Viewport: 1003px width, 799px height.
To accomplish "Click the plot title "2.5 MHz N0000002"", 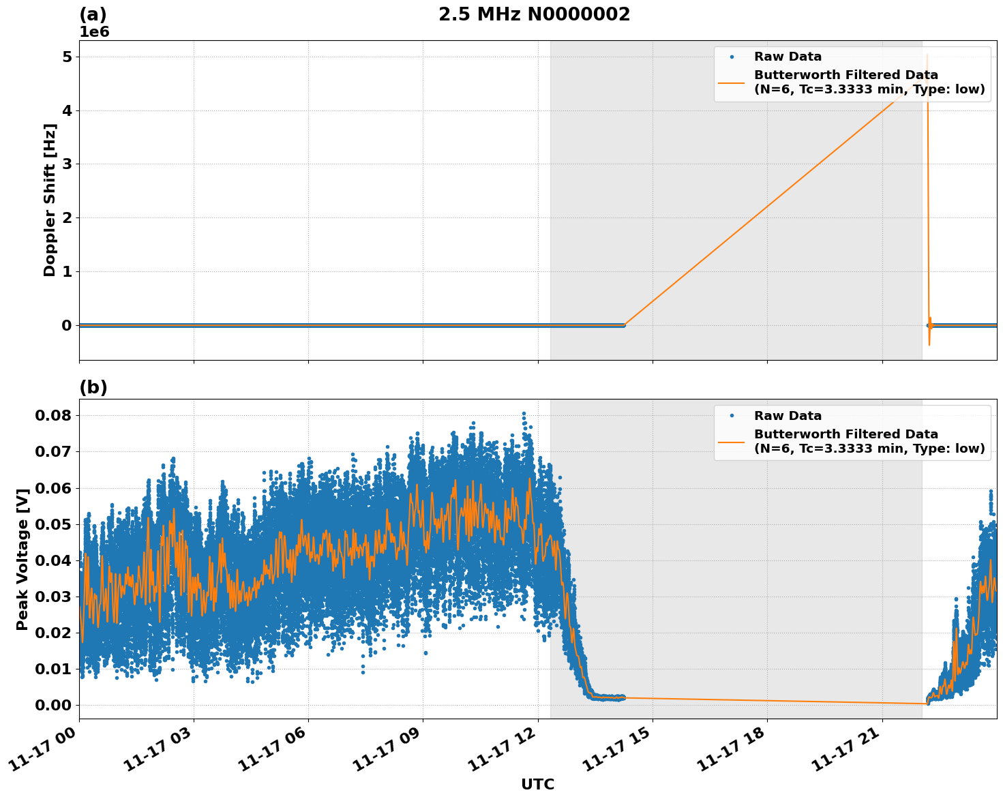I will 534,14.
